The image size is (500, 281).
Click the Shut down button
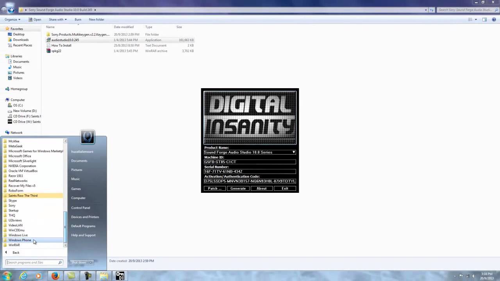79,262
